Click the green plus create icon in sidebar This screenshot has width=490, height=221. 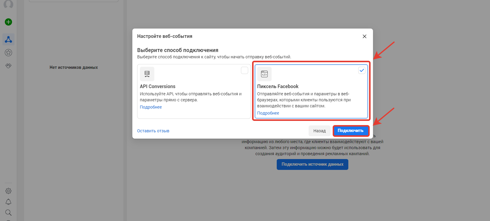click(x=8, y=22)
